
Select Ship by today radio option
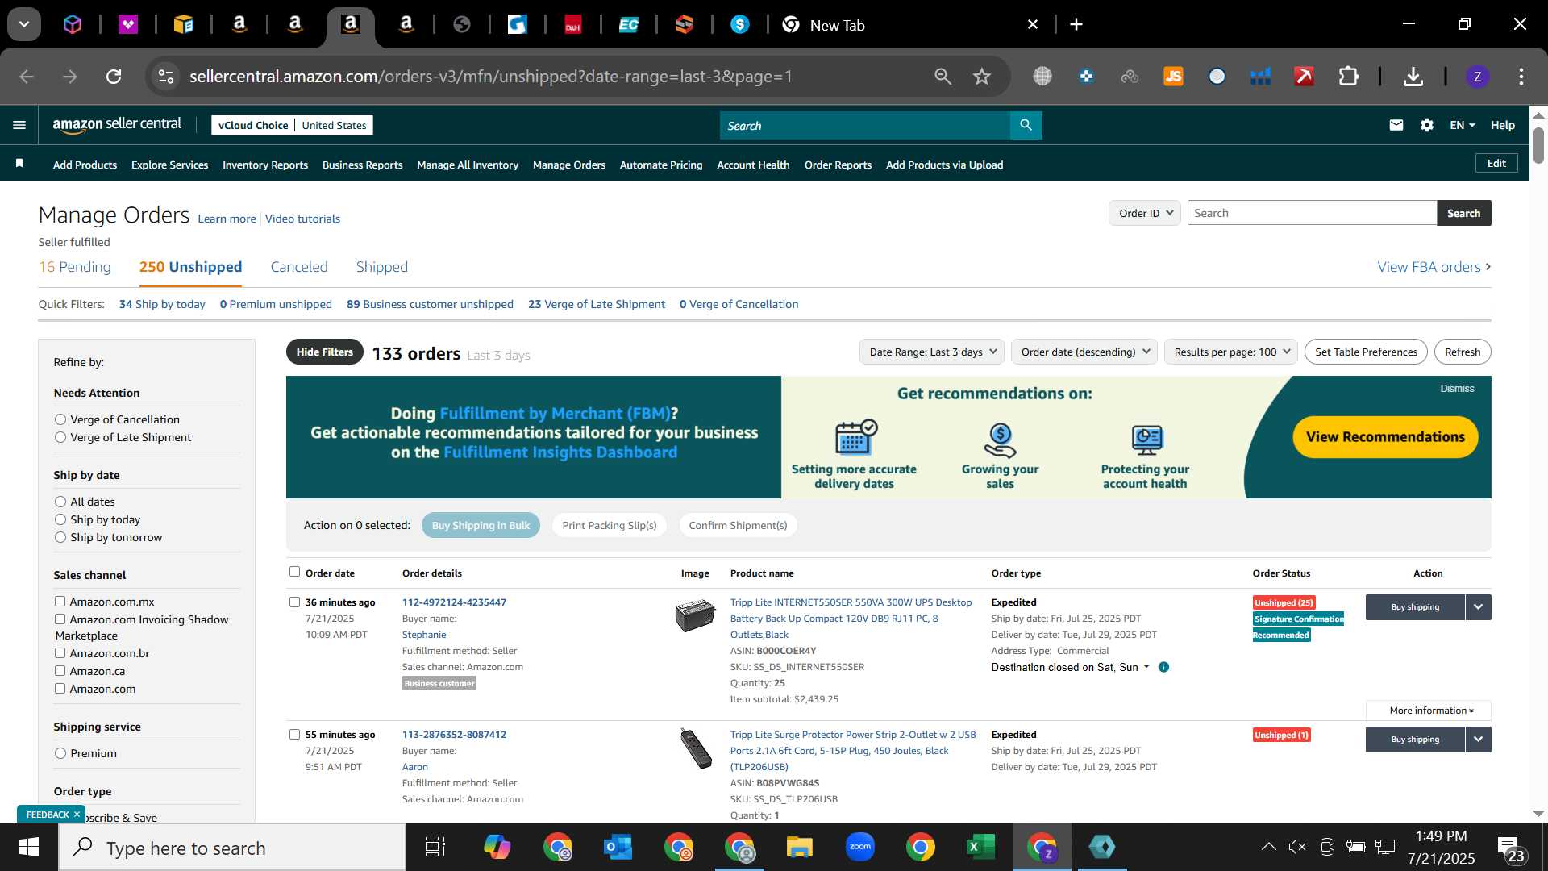(60, 519)
